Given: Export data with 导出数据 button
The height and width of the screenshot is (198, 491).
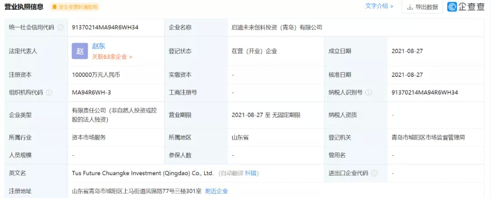Looking at the screenshot, I should pyautogui.click(x=422, y=7).
